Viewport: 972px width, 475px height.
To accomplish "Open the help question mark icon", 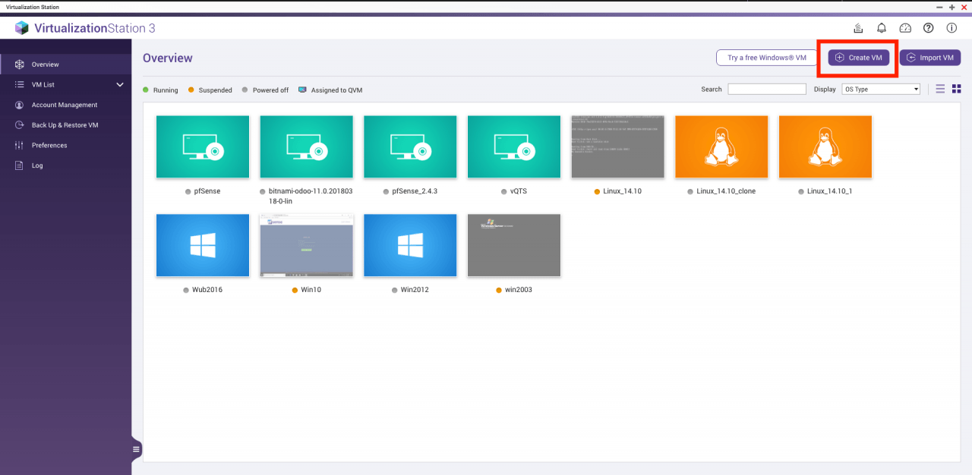I will tap(928, 28).
